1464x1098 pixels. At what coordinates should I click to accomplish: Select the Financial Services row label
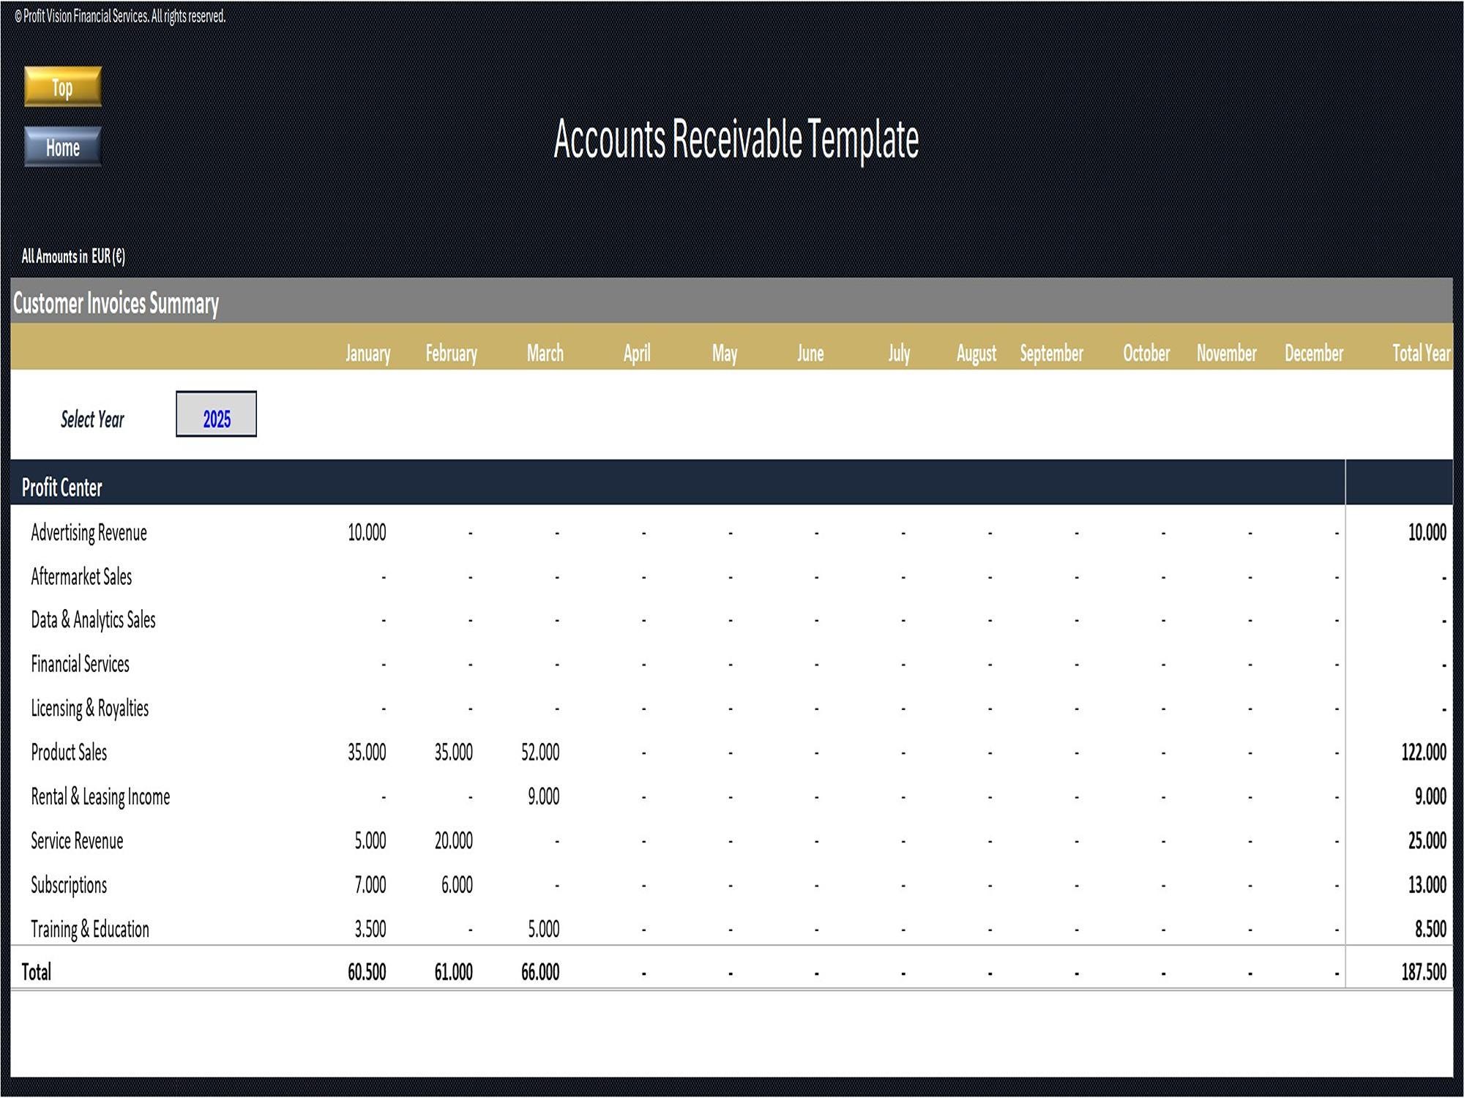tap(79, 665)
